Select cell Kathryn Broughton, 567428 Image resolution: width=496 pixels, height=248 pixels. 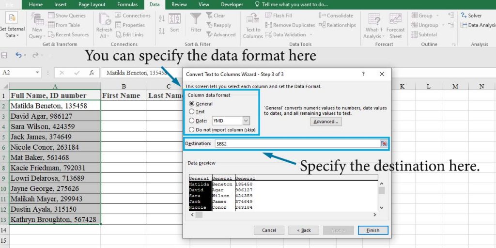55,219
